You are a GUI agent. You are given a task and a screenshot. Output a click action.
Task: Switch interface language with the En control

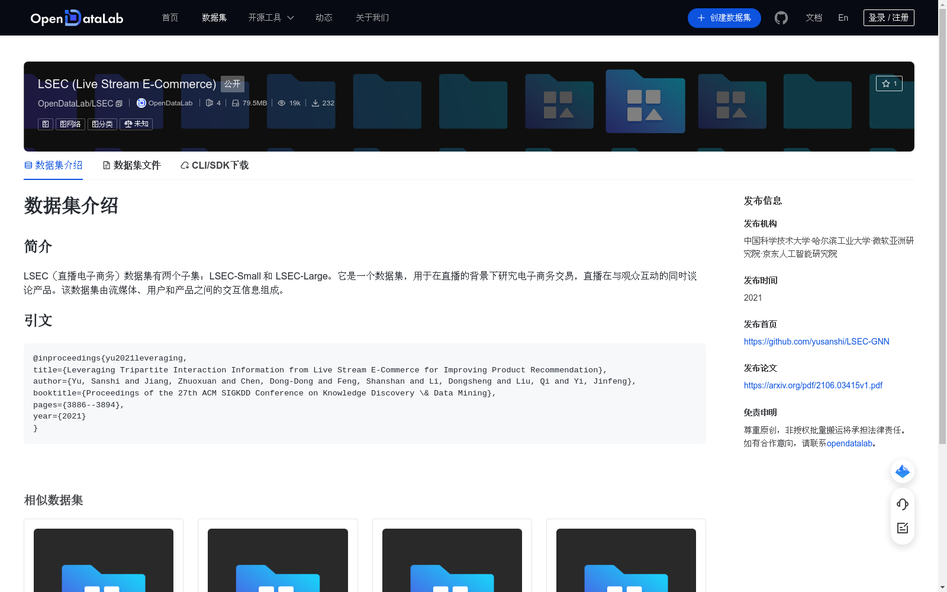[842, 18]
